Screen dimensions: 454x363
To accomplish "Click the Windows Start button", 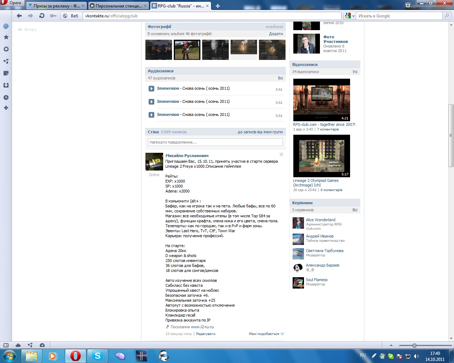I will click(10, 356).
